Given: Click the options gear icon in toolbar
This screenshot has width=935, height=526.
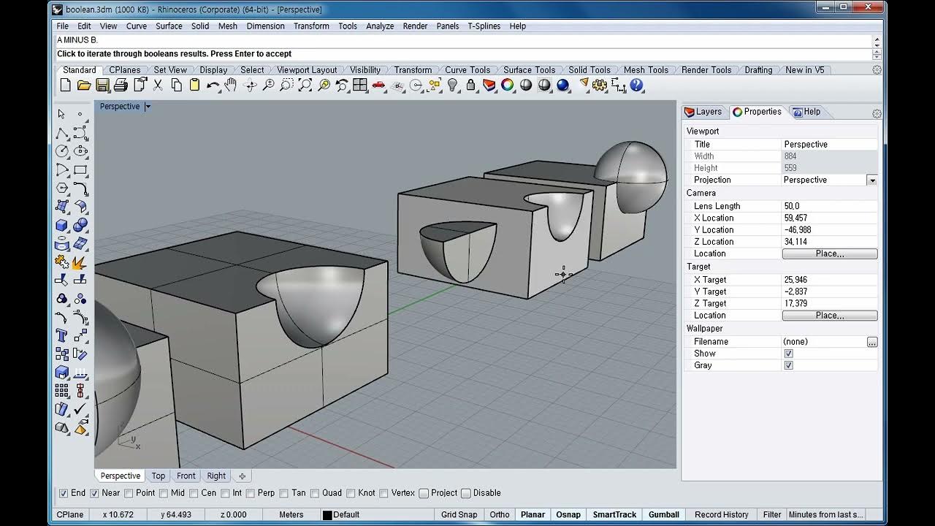Looking at the screenshot, I should coord(600,85).
